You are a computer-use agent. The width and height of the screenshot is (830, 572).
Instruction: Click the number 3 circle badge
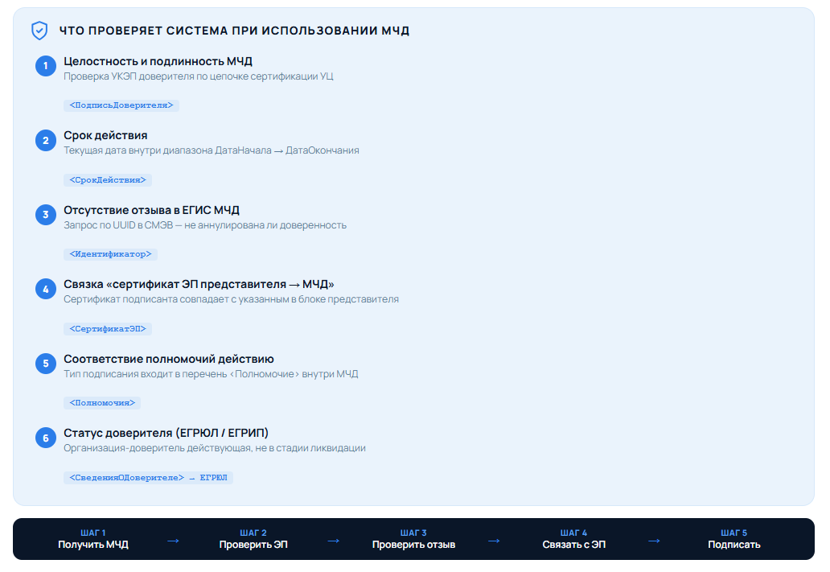click(x=46, y=215)
